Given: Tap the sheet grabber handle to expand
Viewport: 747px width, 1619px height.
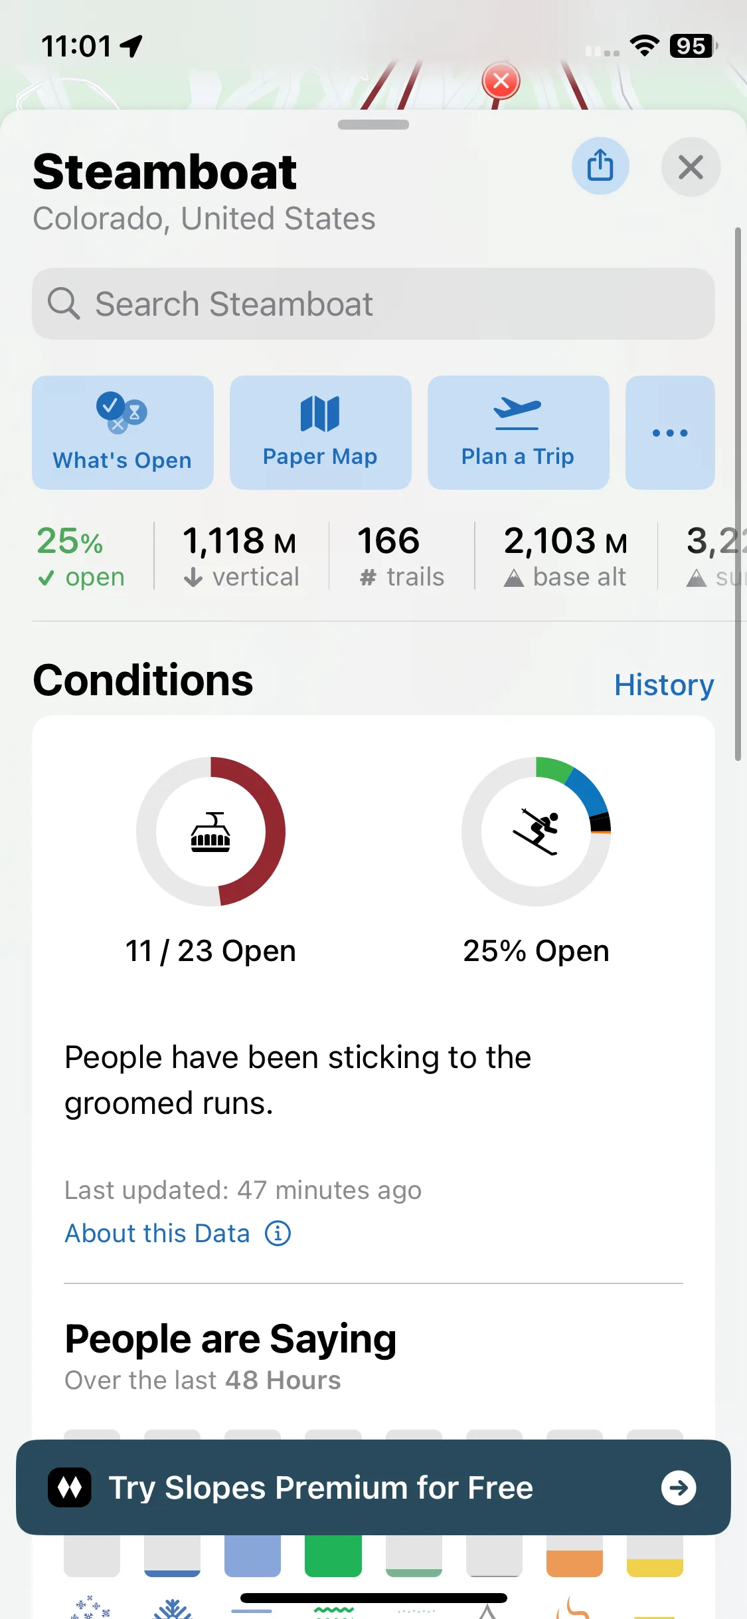Looking at the screenshot, I should (373, 125).
